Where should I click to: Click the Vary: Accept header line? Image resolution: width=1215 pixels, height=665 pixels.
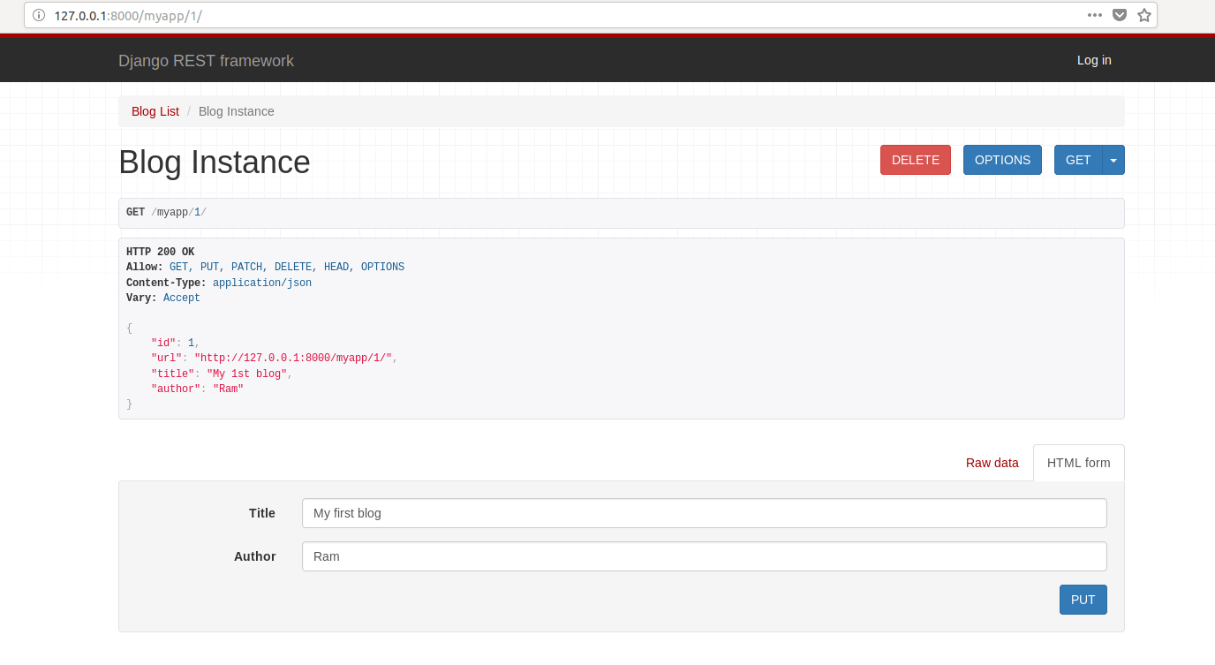[x=163, y=298]
